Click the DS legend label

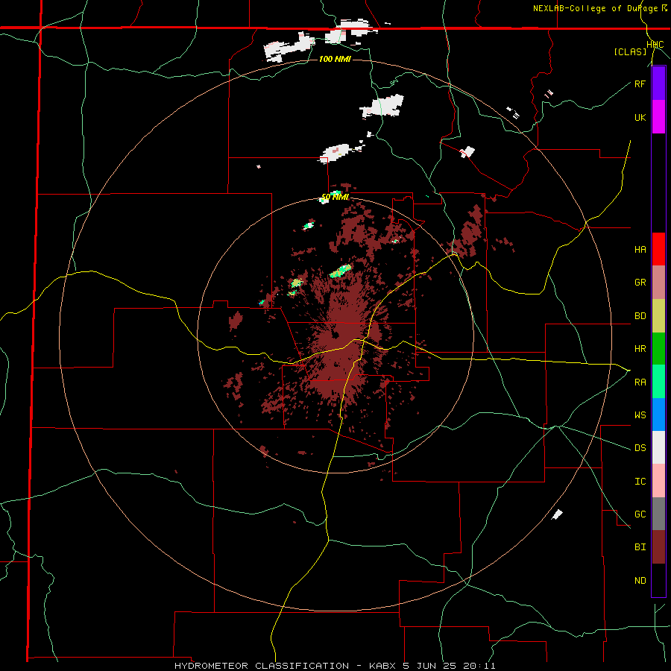[x=640, y=448]
